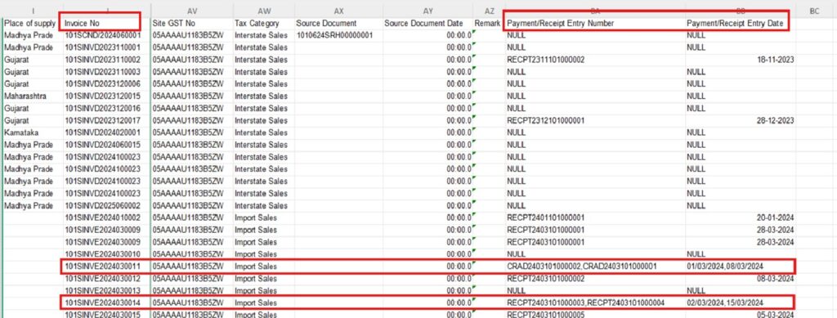837x318 pixels.
Task: Select invoice cell 101SINVD2024060015
Action: (x=107, y=146)
